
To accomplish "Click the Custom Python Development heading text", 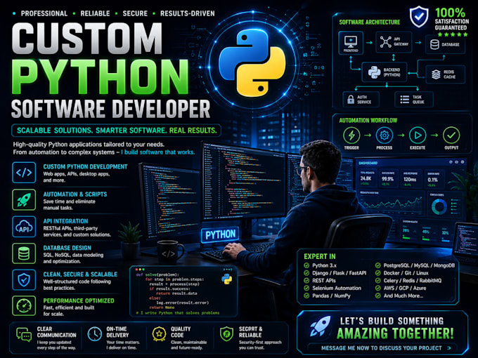I will [x=85, y=167].
